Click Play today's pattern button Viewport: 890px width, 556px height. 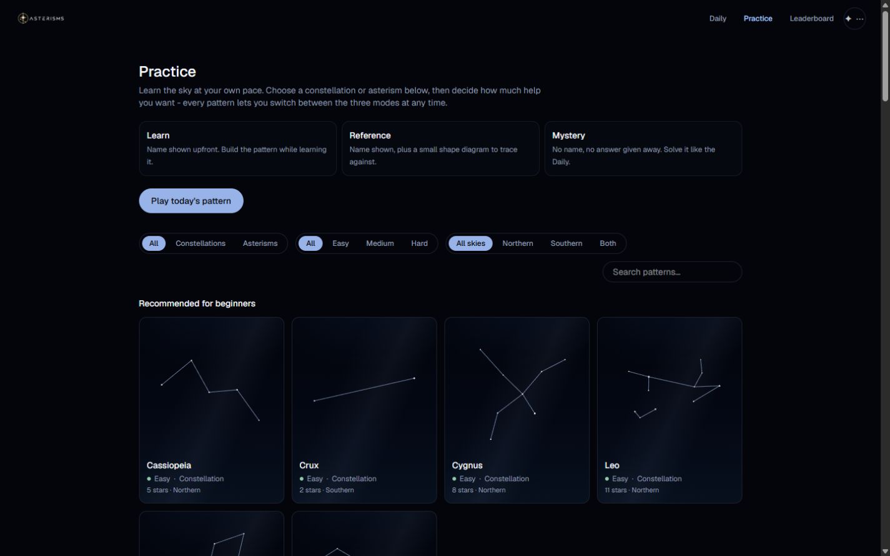click(191, 201)
